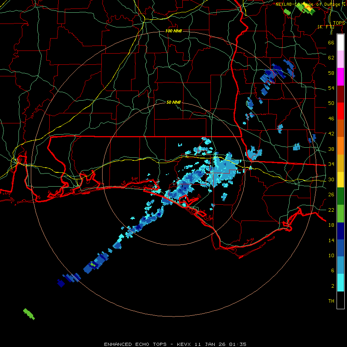
Task: Click the 66 legend value
Action: coord(331,42)
